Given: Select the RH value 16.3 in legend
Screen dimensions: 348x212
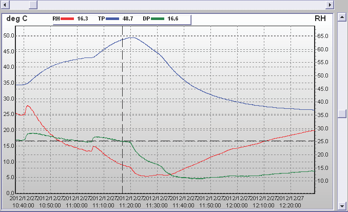Looking at the screenshot, I should tap(83, 18).
